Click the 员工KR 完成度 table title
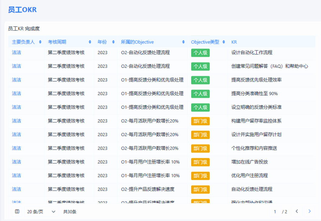 tap(24, 29)
